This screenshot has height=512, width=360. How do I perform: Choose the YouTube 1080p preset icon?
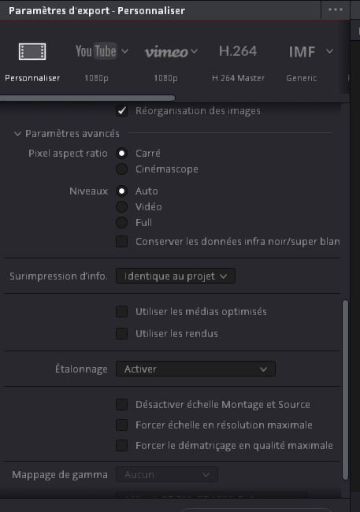(96, 51)
